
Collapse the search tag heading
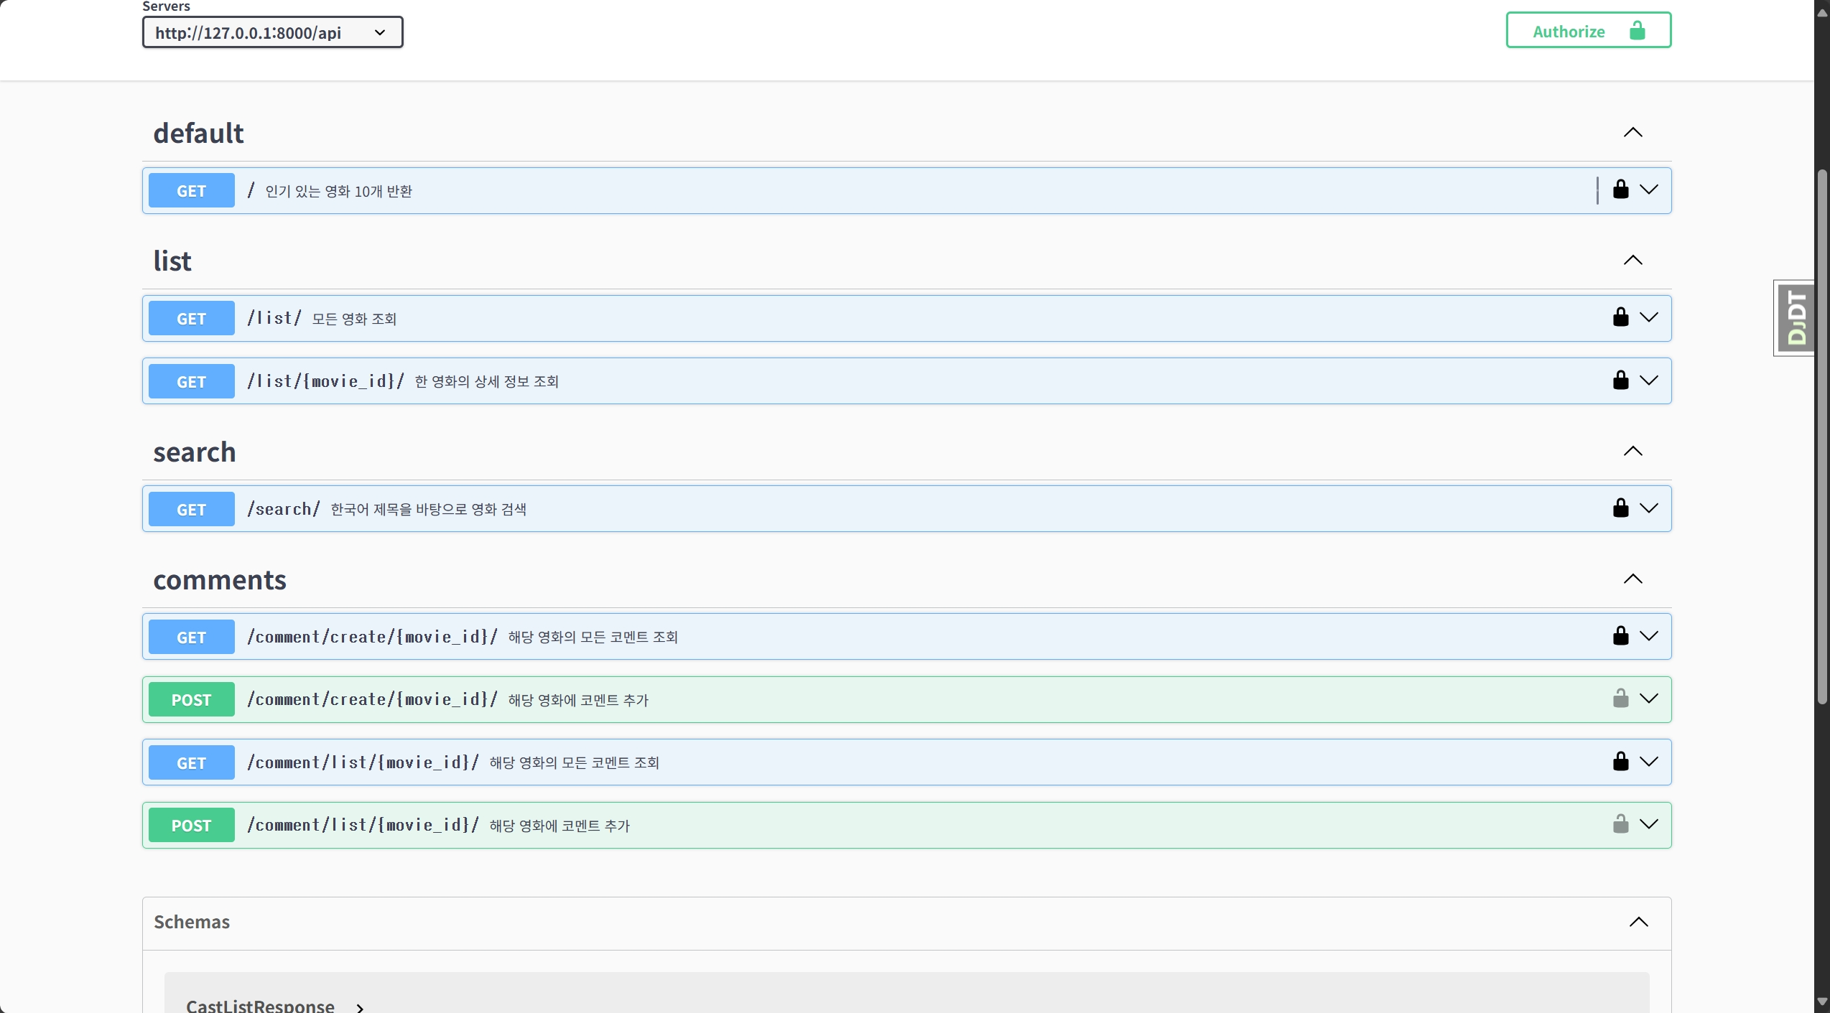click(1632, 452)
